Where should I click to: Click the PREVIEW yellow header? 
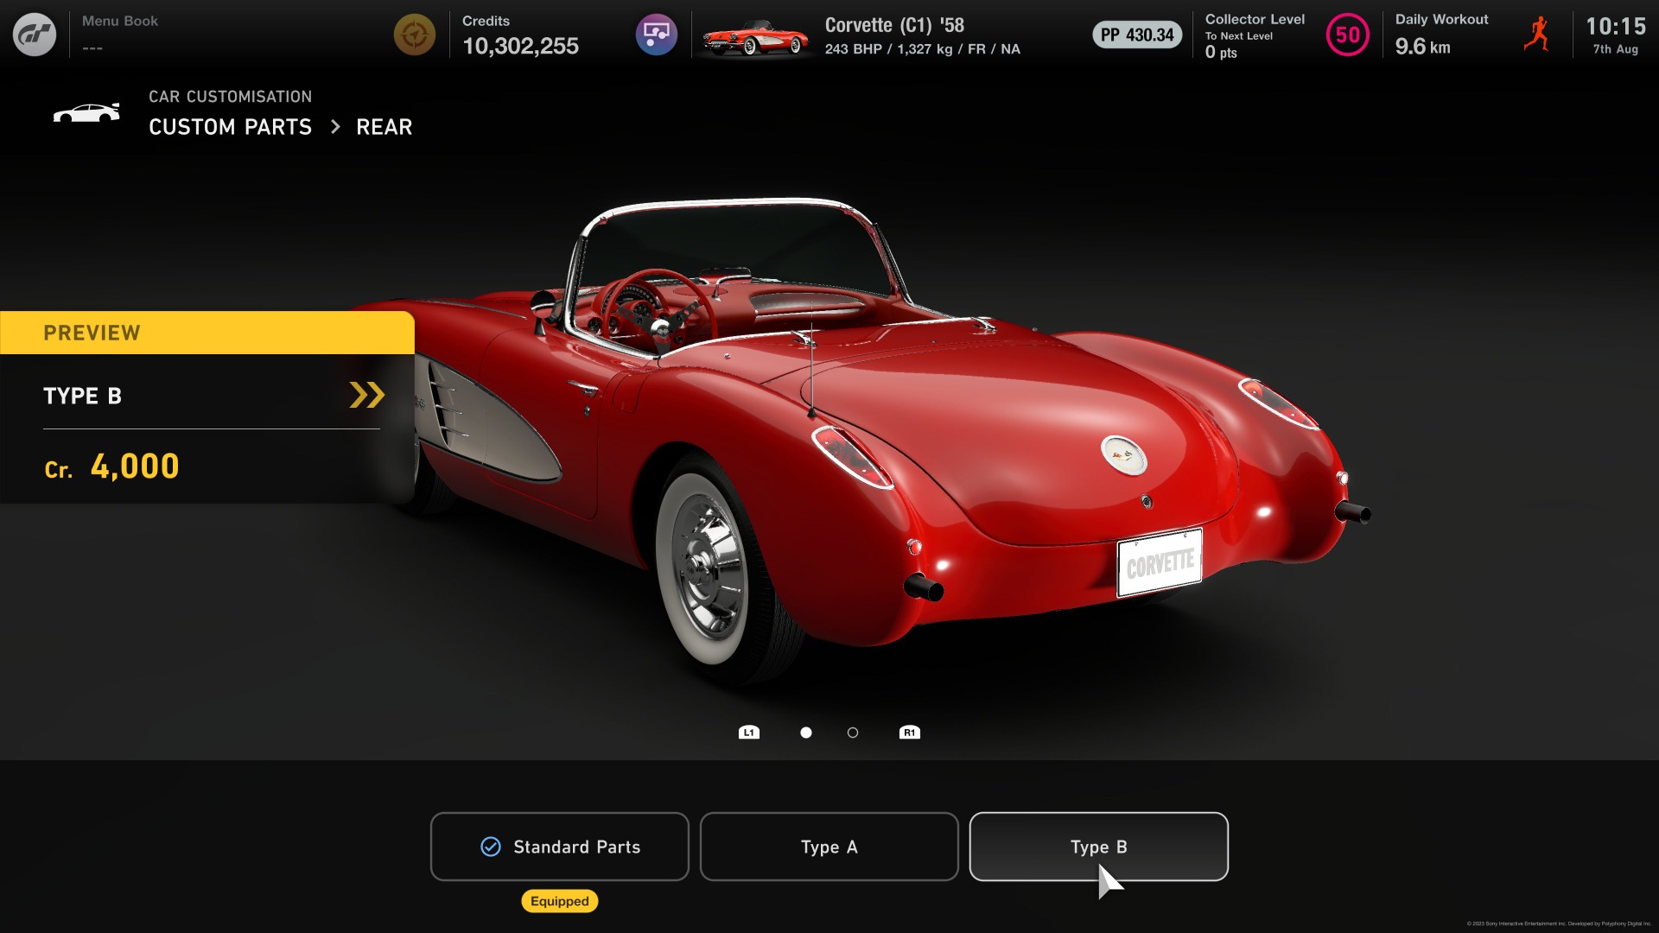click(207, 333)
